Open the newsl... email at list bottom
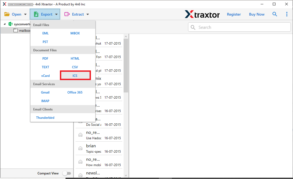 pyautogui.click(x=99, y=173)
